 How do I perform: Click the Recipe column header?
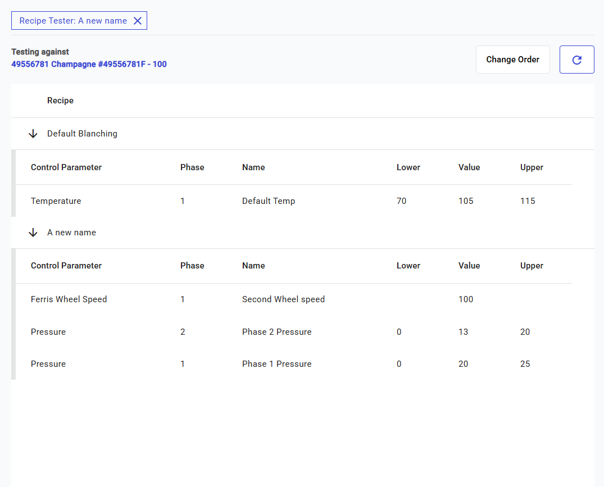point(60,101)
